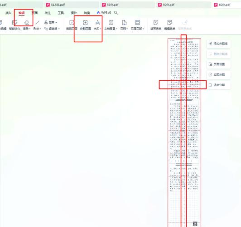Viewport: 241px width, 227px height.
Task: Click the WPS AI button
Action: [x=104, y=13]
